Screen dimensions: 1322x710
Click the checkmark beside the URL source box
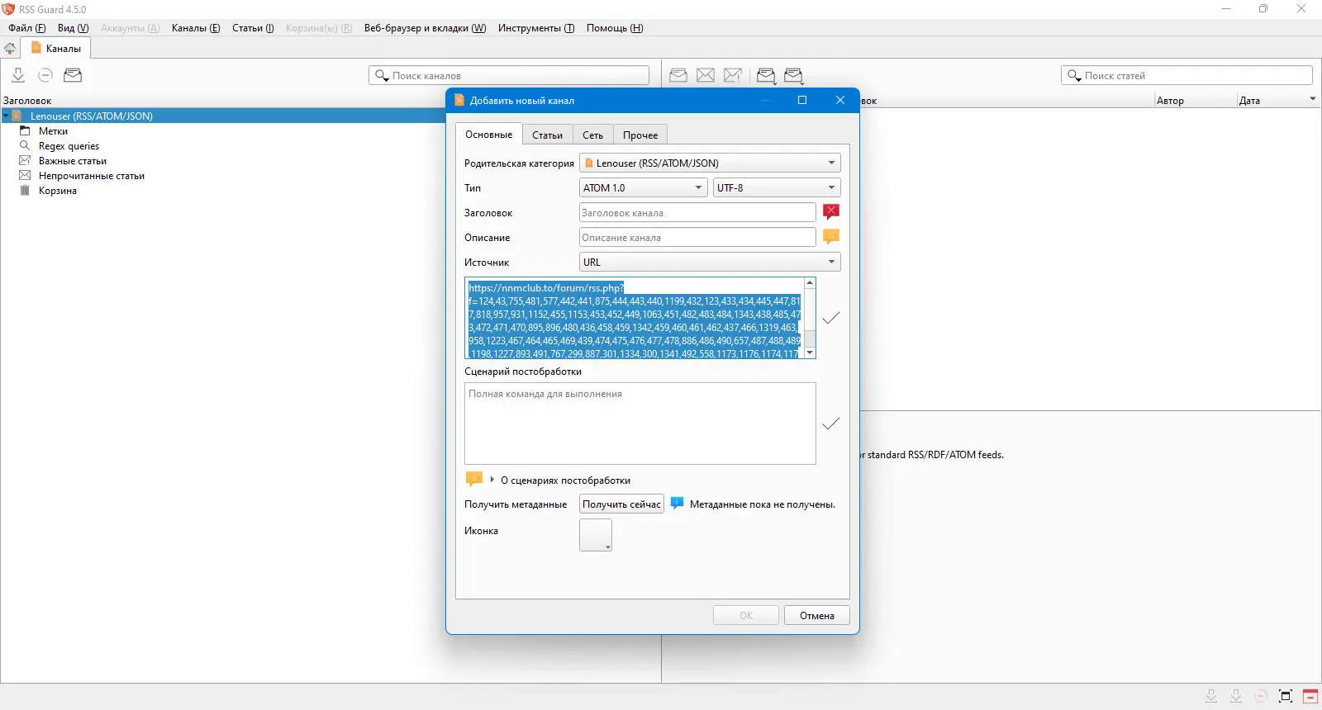tap(831, 317)
